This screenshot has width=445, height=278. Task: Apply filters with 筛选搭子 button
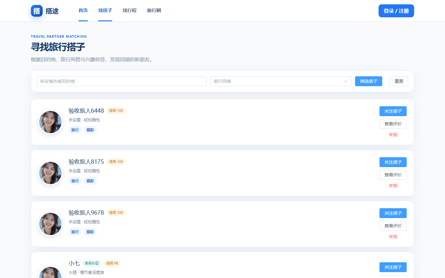pos(369,81)
